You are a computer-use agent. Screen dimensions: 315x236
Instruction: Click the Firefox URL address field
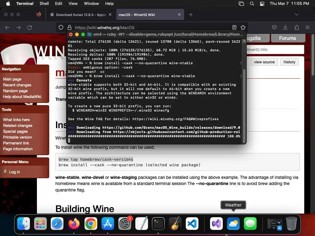153,27
